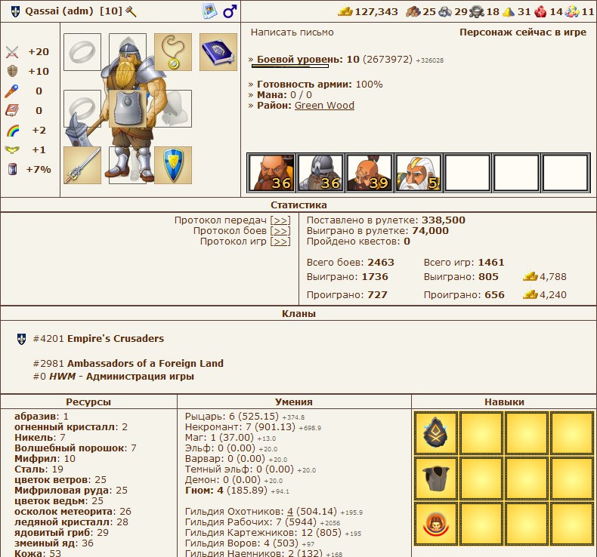
Task: Open the Green Wood district link
Action: [324, 105]
